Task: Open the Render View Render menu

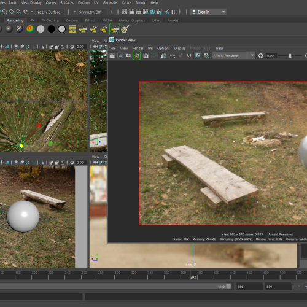Action: point(138,49)
